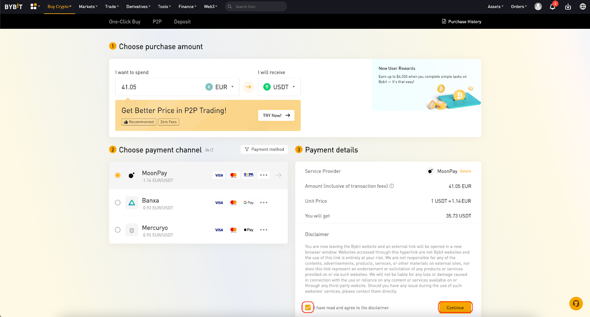Click the Mercuryo logo
This screenshot has width=590, height=317.
coord(132,230)
